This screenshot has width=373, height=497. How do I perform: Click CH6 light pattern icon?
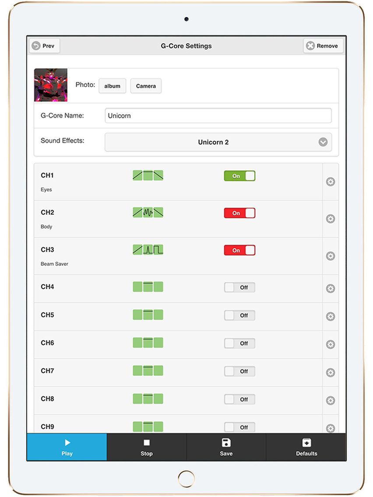148,343
